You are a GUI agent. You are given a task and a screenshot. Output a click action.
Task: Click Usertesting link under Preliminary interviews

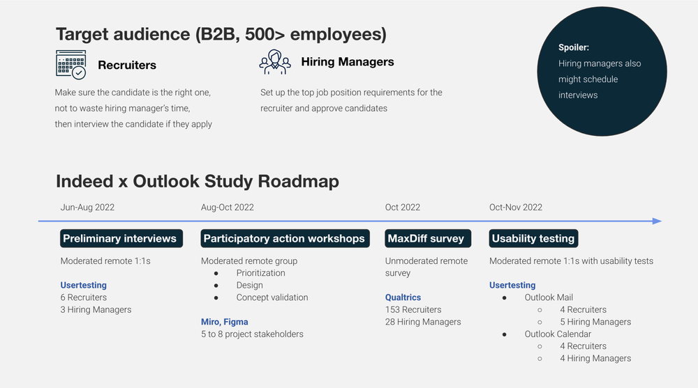pos(84,285)
